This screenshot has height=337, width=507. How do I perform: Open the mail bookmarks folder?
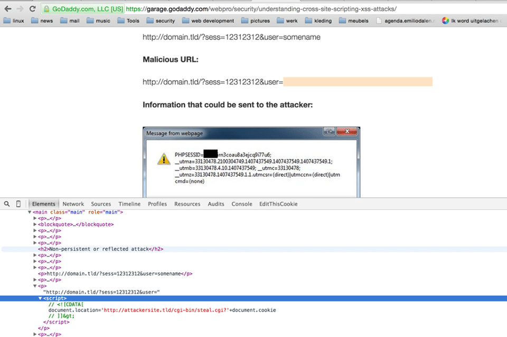(x=70, y=21)
